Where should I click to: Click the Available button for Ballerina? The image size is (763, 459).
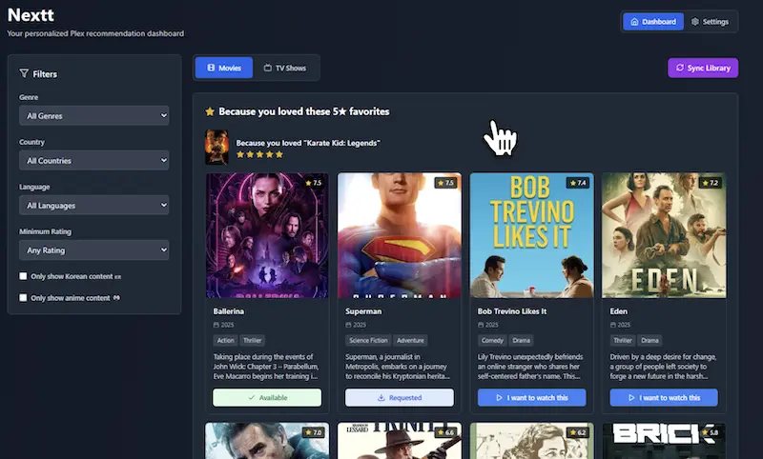click(267, 397)
